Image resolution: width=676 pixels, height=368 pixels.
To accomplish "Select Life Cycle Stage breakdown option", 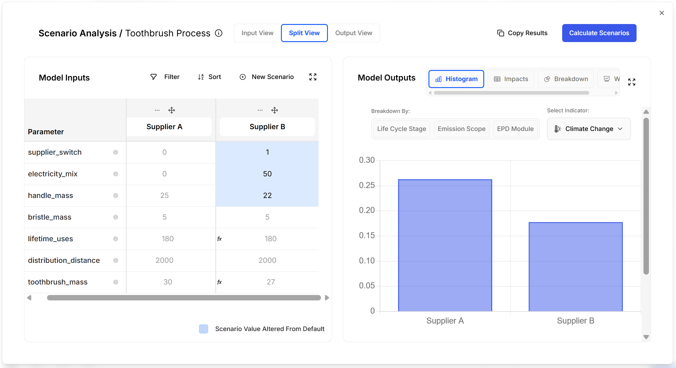I will 401,129.
